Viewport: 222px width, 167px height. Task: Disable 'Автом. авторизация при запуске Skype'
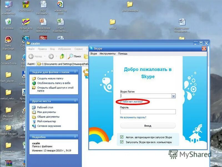click(121, 137)
